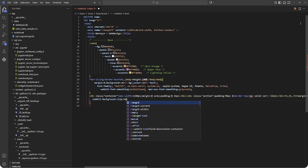Switch to the Untitled-1.html tab
Viewport: 308px width, 168px height.
click(x=86, y=8)
